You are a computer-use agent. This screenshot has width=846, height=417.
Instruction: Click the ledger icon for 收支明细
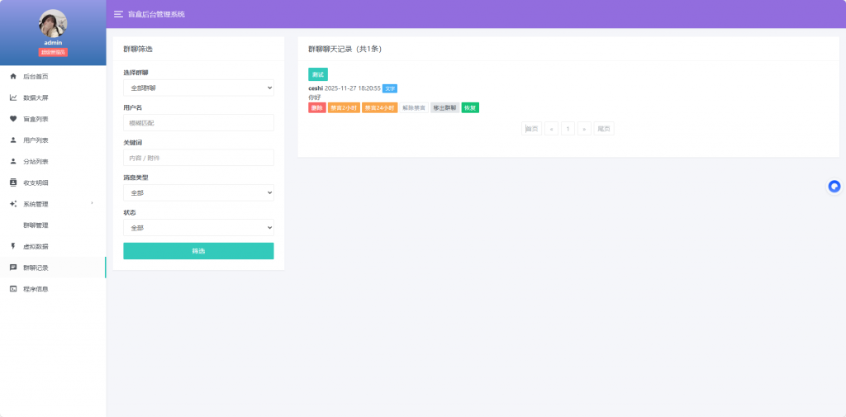pyautogui.click(x=13, y=182)
